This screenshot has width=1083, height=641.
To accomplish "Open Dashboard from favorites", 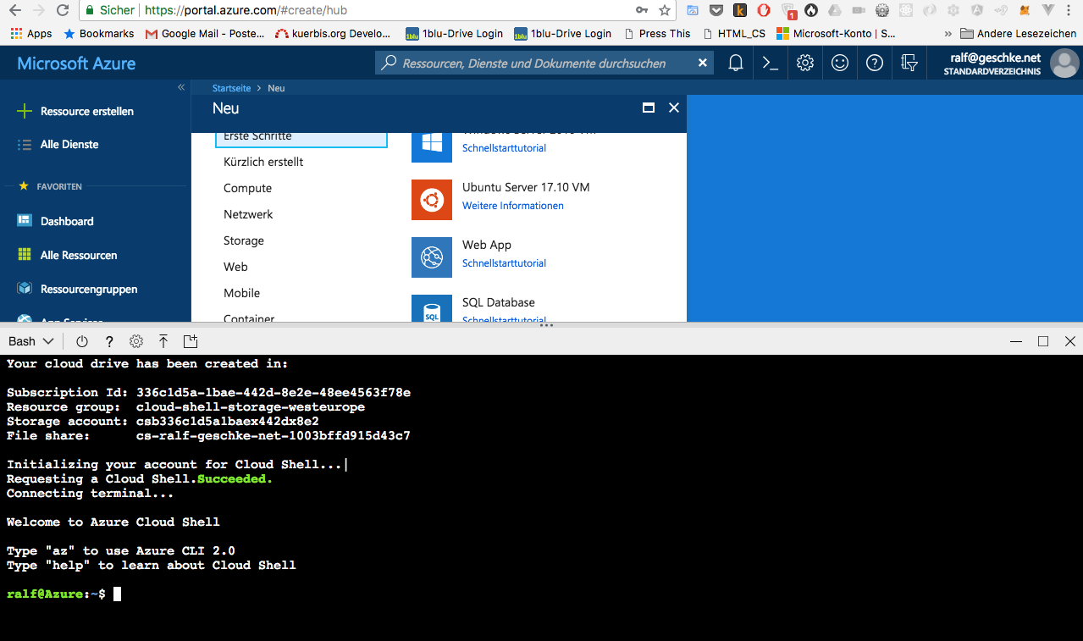I will tap(67, 221).
